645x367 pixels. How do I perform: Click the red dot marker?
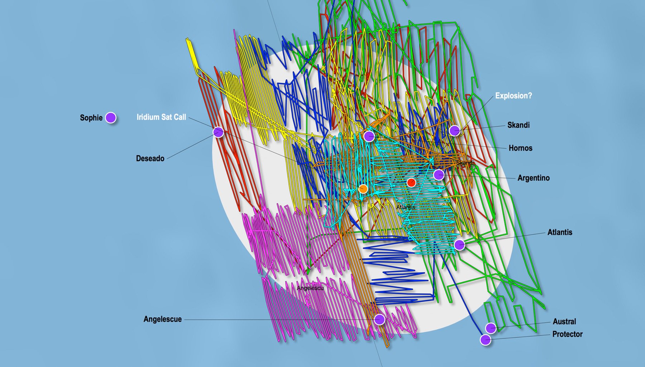[411, 182]
